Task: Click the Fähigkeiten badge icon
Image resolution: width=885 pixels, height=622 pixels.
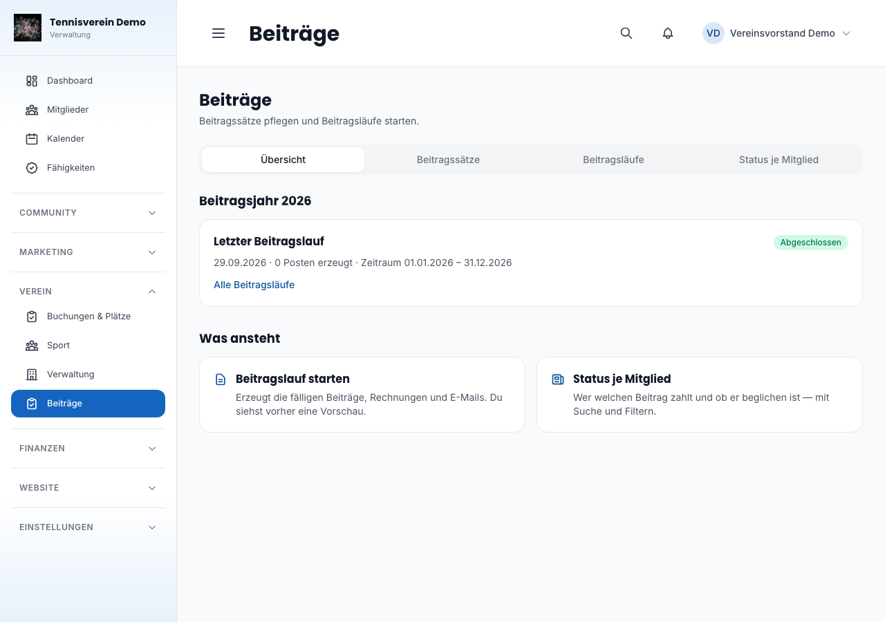Action: click(x=32, y=168)
